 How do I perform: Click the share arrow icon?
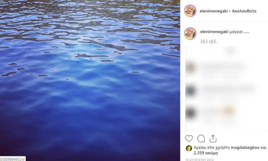213,139
